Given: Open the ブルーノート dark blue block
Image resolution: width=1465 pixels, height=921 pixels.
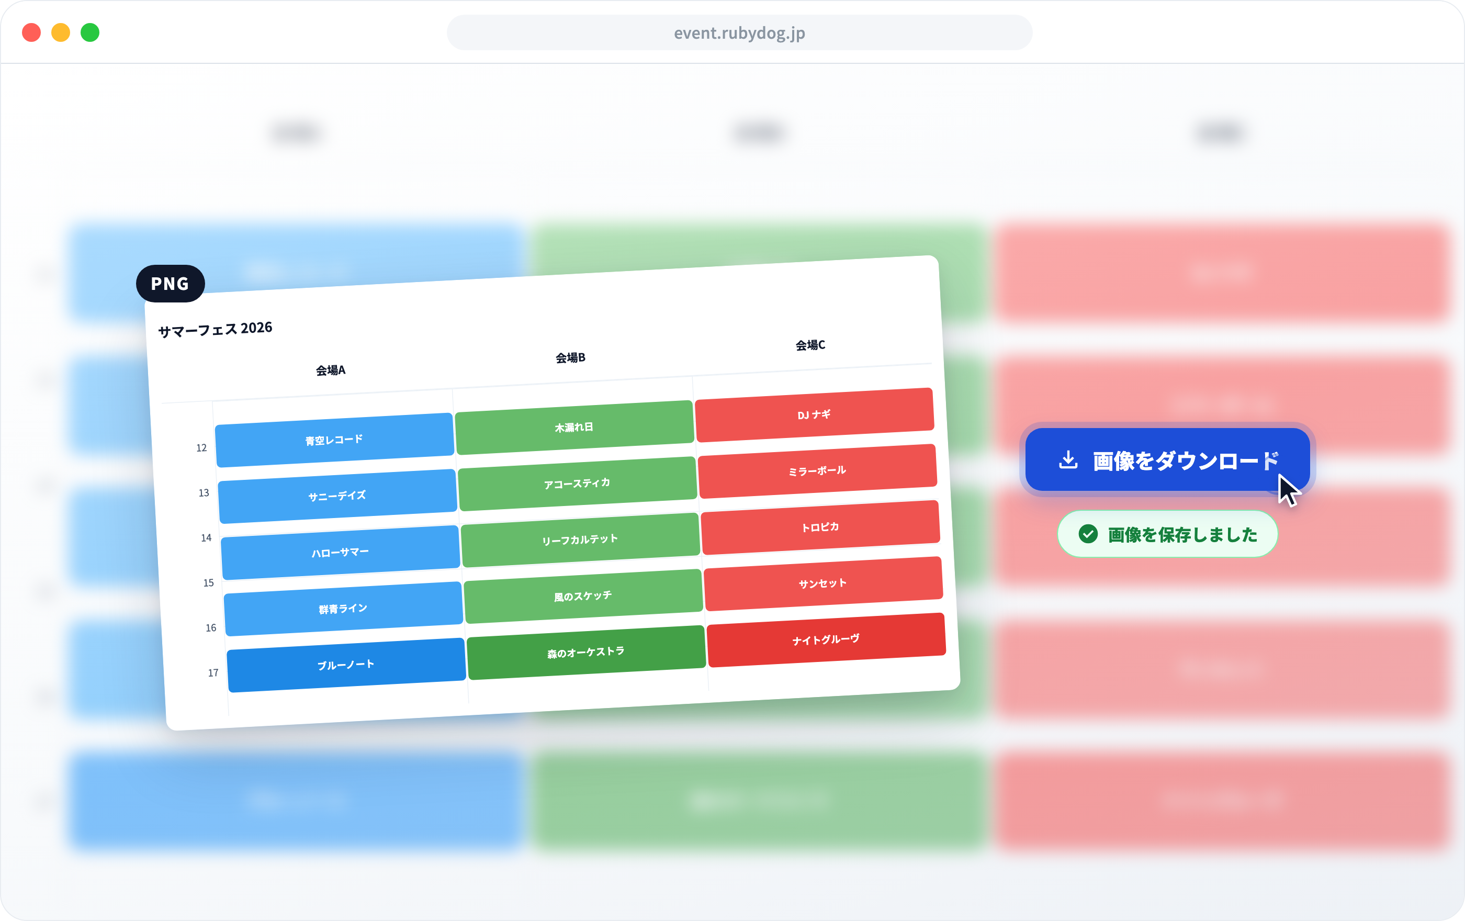Looking at the screenshot, I should (346, 665).
